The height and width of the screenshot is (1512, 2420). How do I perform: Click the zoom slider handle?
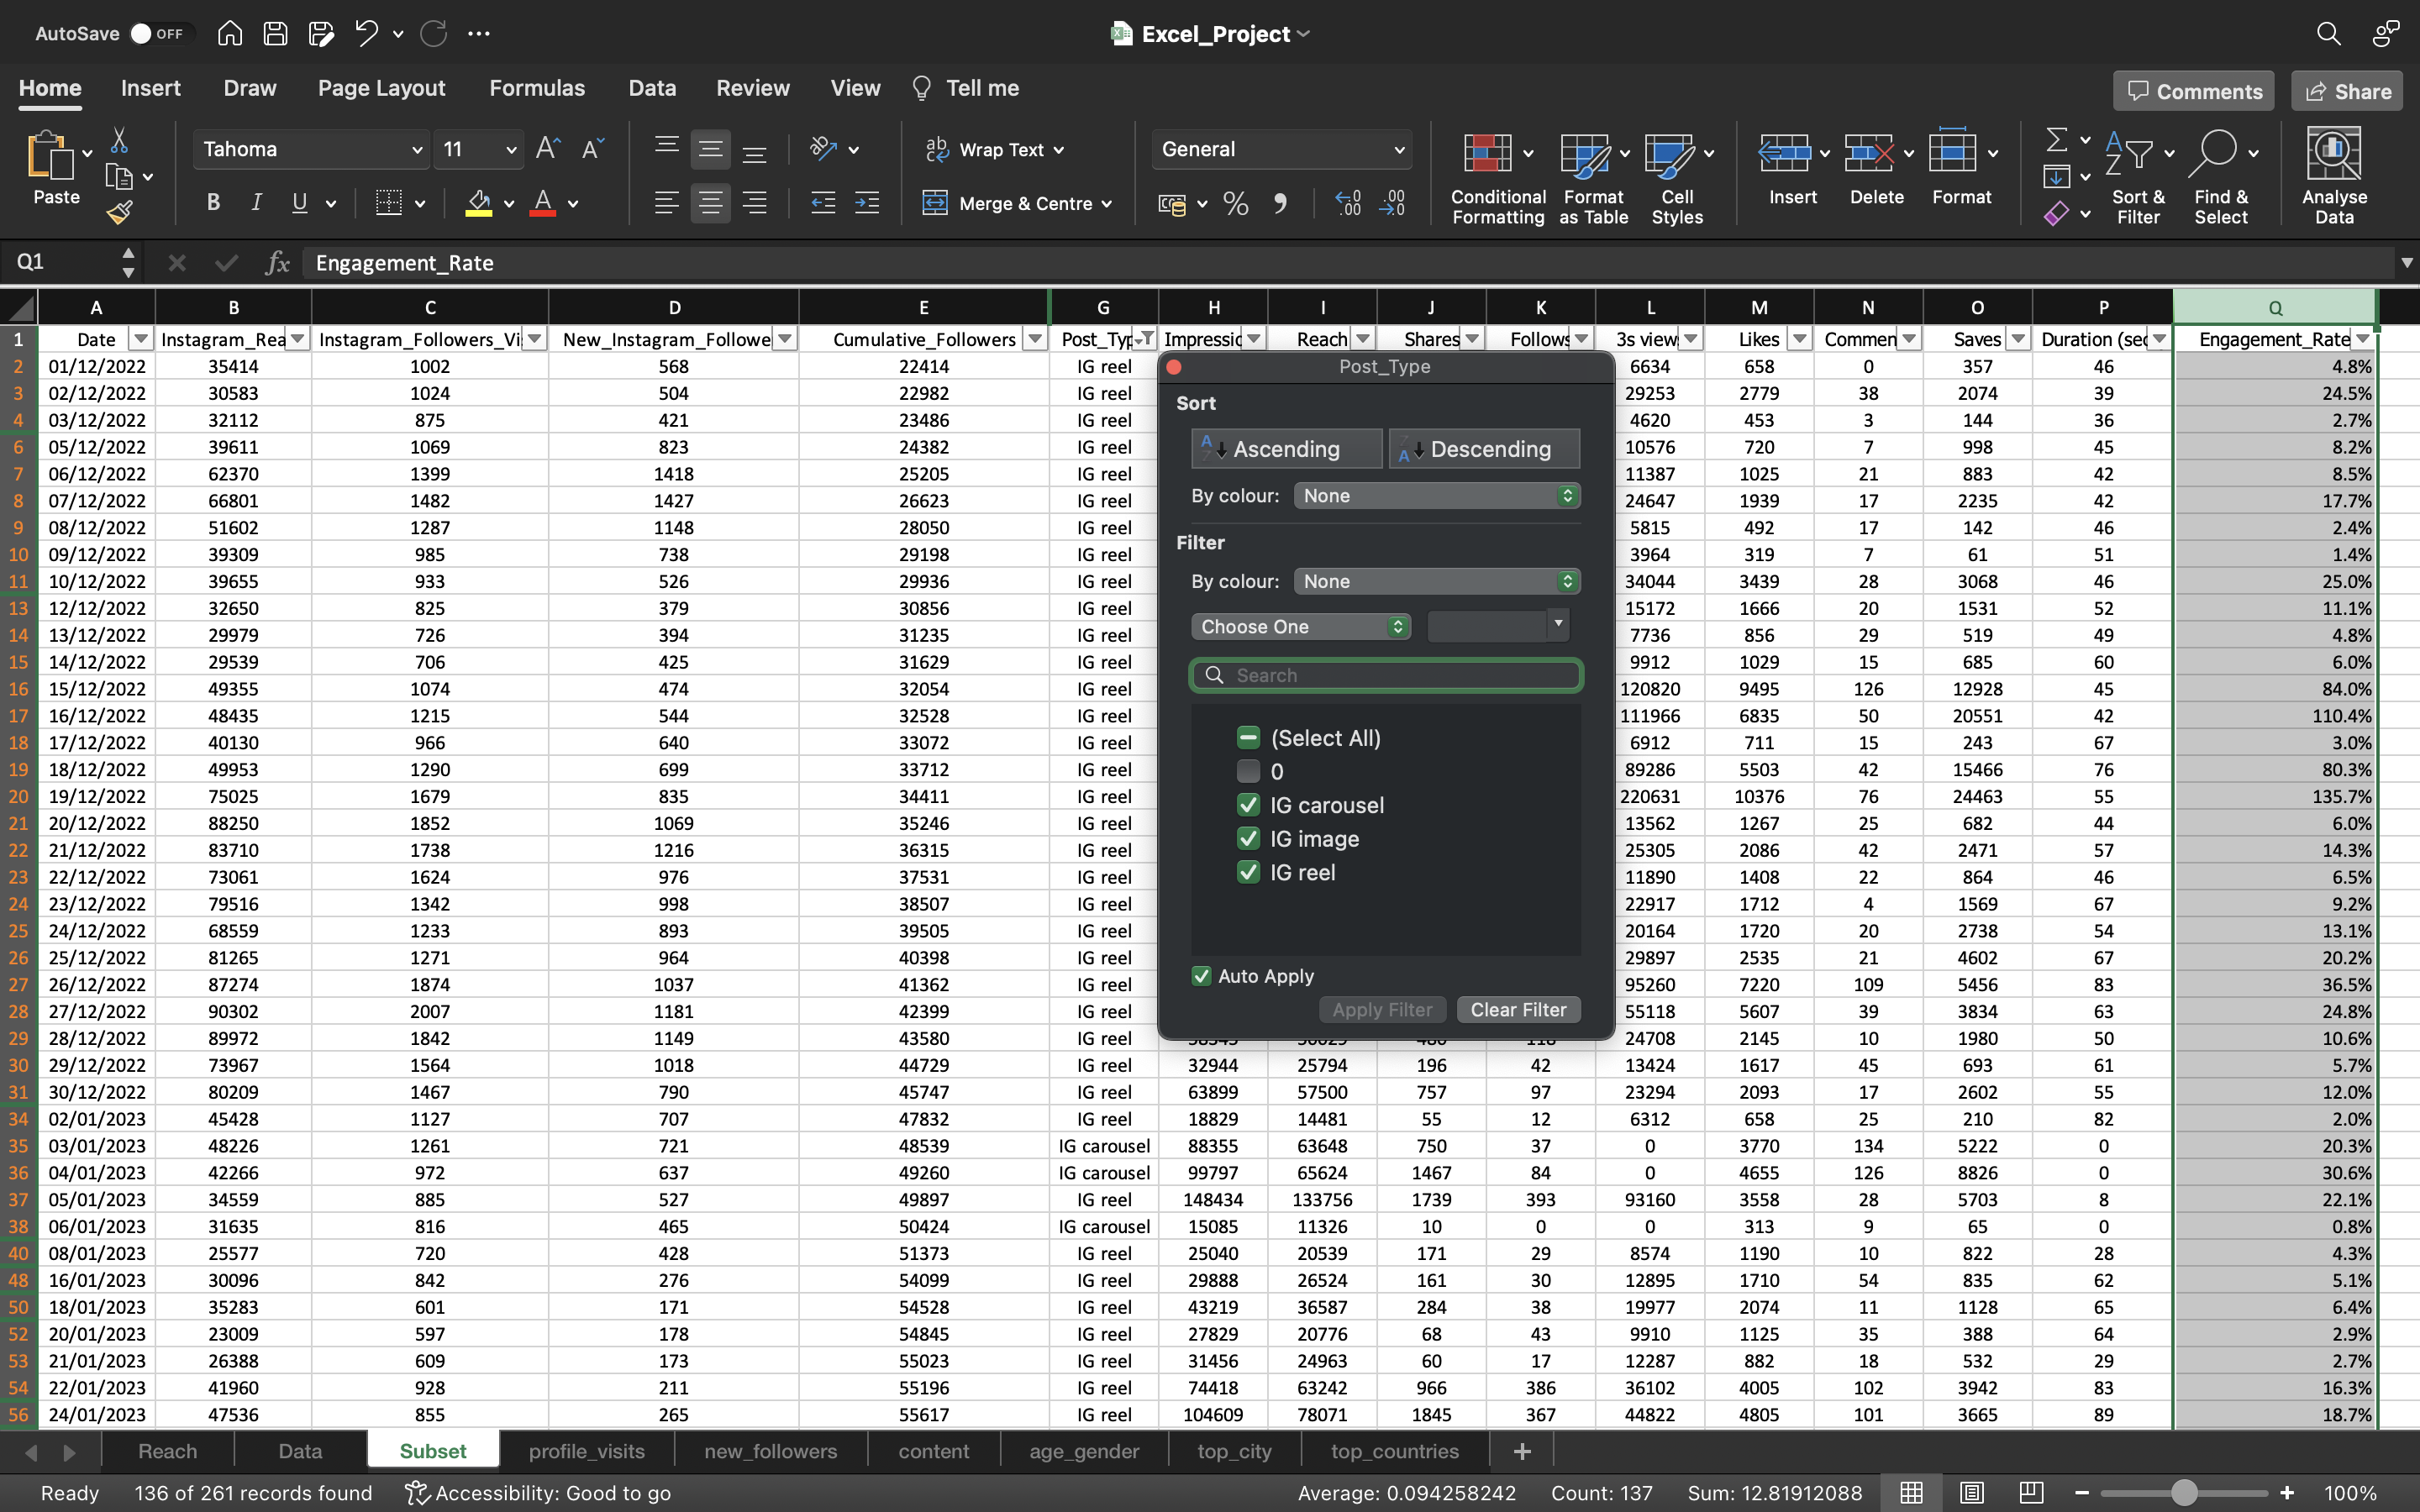tap(2184, 1492)
